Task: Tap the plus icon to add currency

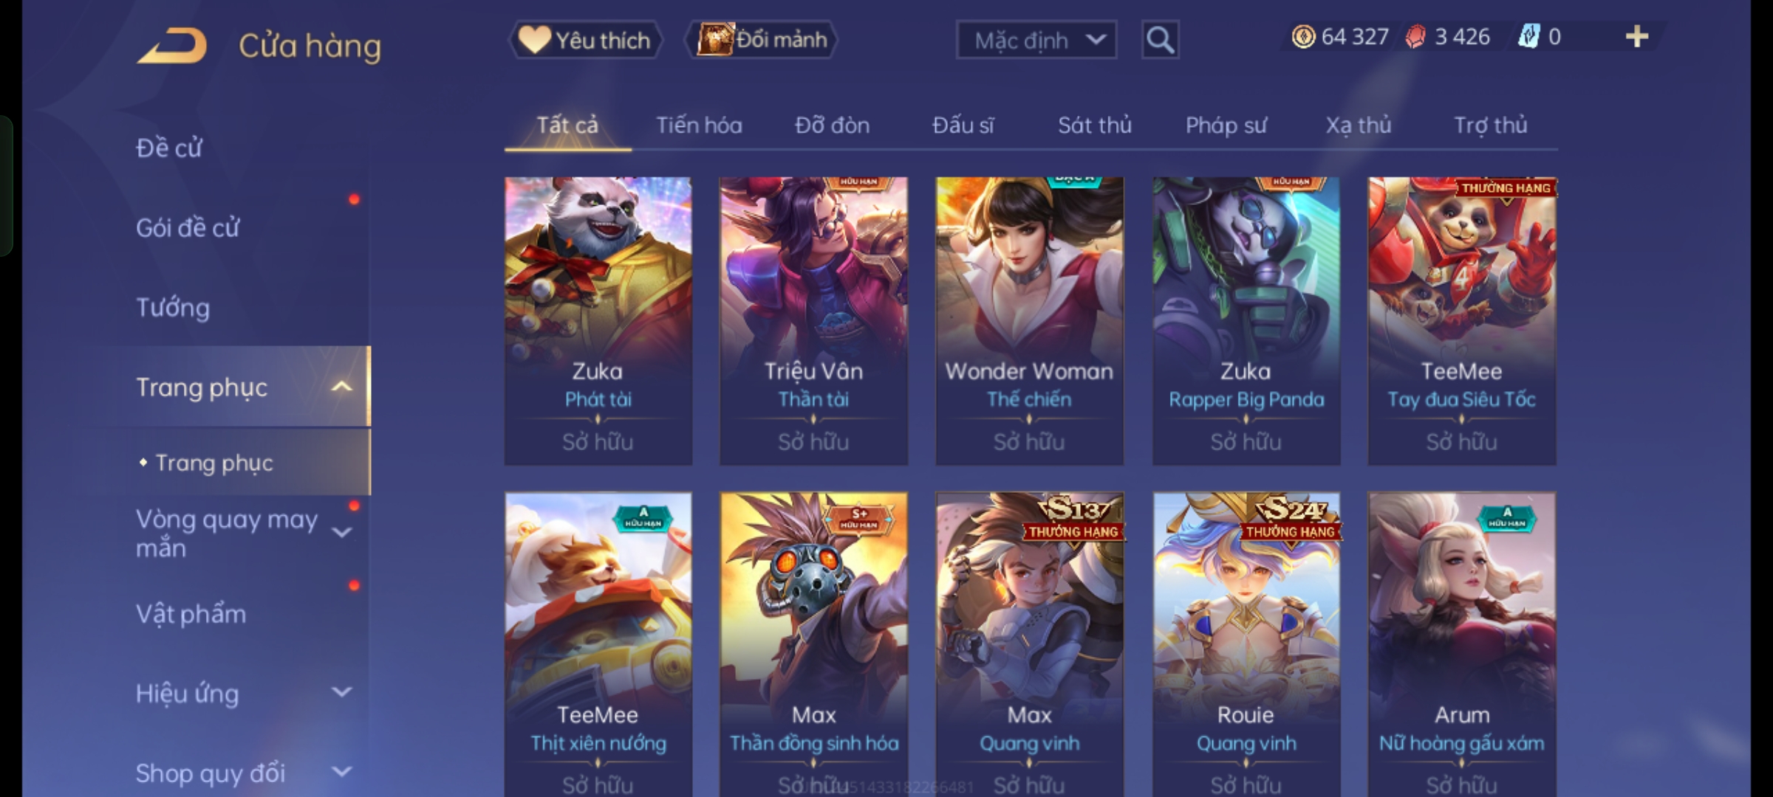Action: [x=1637, y=37]
